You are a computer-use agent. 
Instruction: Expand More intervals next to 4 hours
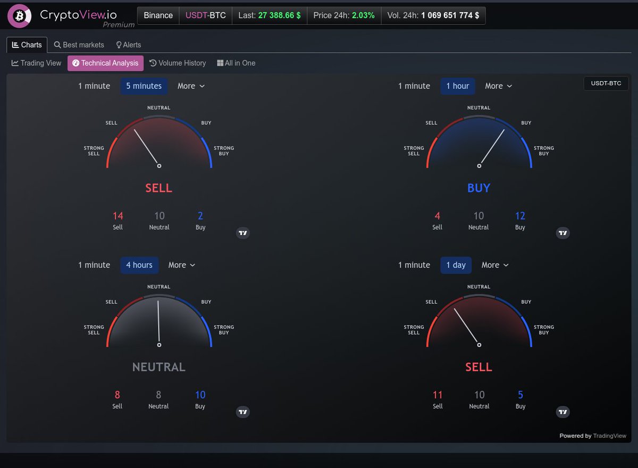(182, 265)
